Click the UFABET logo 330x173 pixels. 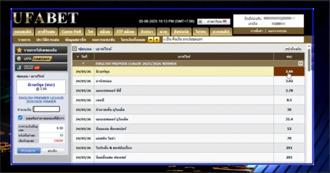pyautogui.click(x=46, y=18)
